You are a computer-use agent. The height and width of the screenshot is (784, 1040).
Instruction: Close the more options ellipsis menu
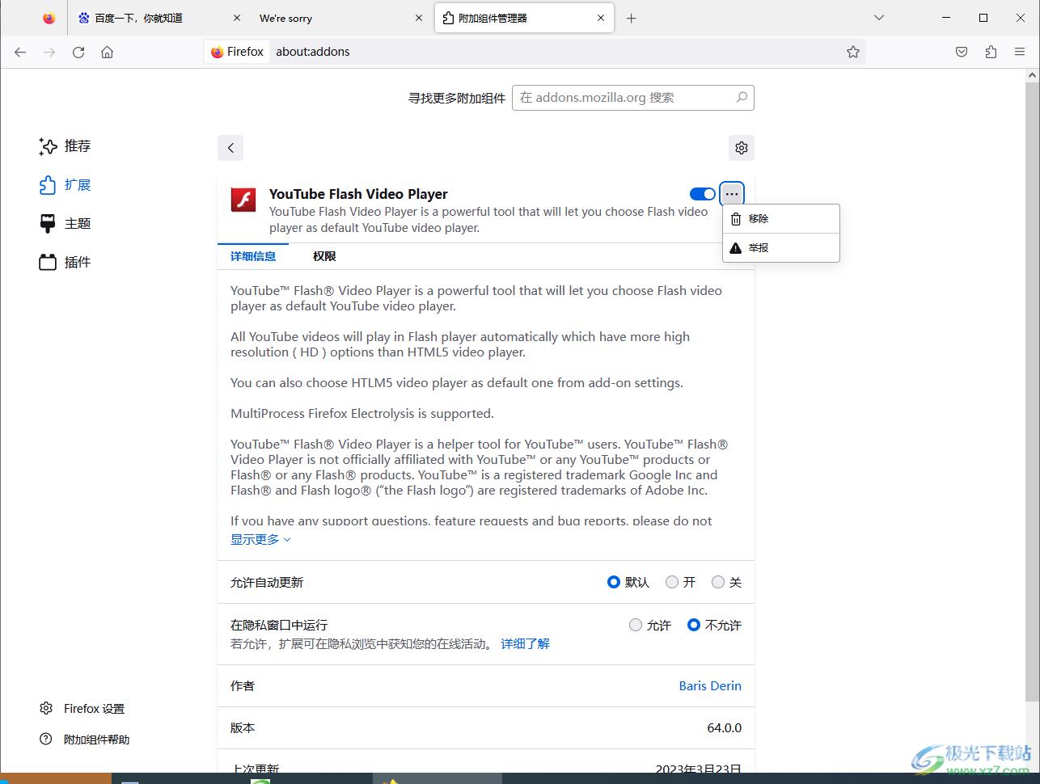point(732,194)
